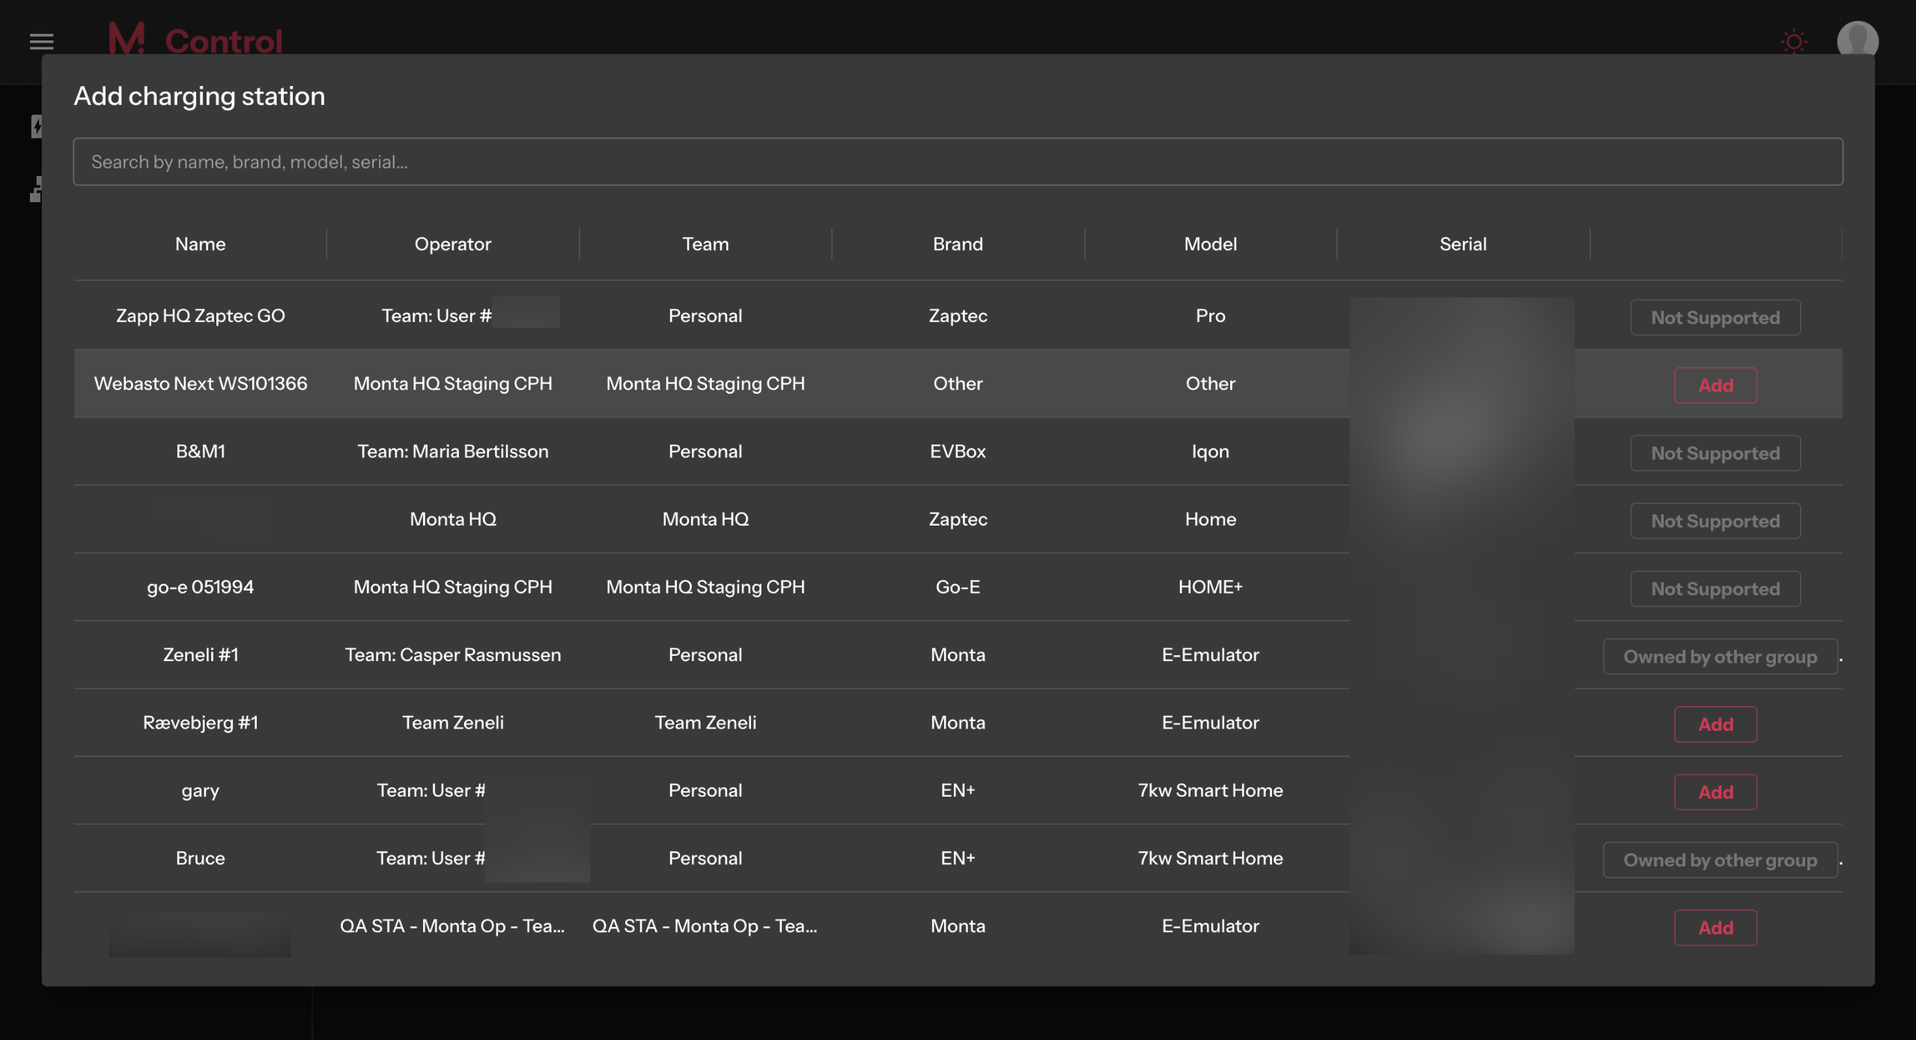
Task: Sort by the Brand column header
Action: (958, 244)
